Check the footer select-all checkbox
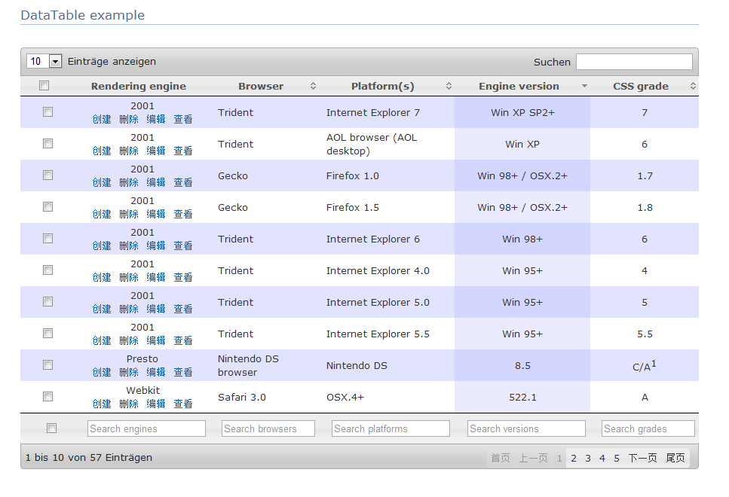 (x=51, y=428)
